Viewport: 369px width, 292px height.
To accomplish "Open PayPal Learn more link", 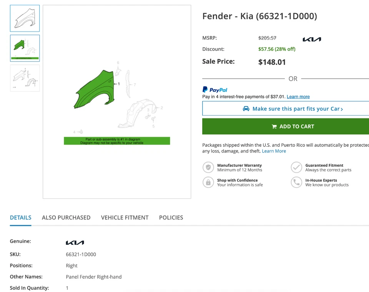I will [298, 97].
